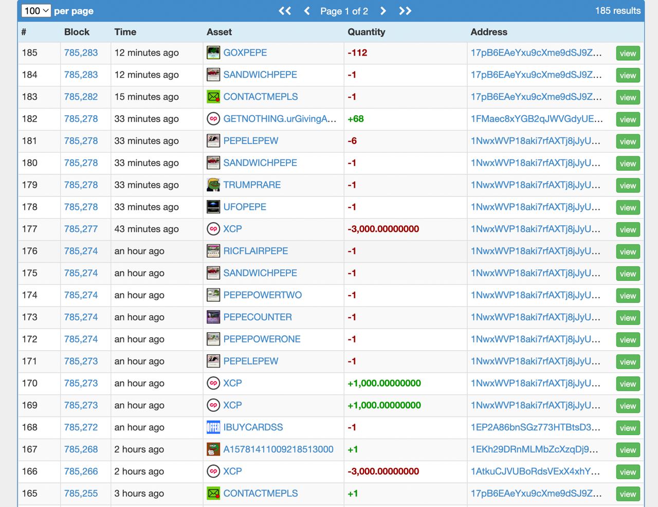Open block 785,266 link
The image size is (658, 507).
pos(81,472)
